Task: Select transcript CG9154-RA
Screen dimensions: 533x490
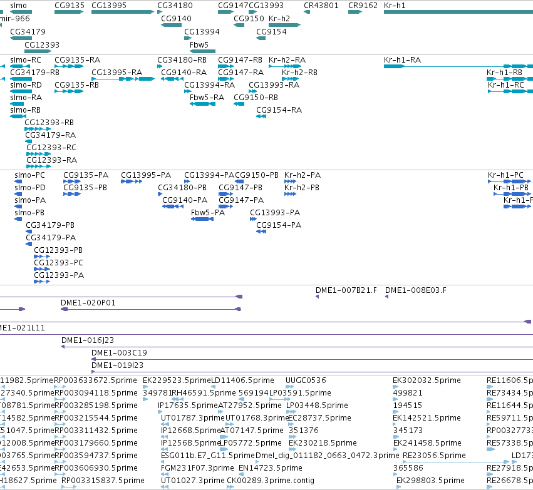Action: (279, 110)
